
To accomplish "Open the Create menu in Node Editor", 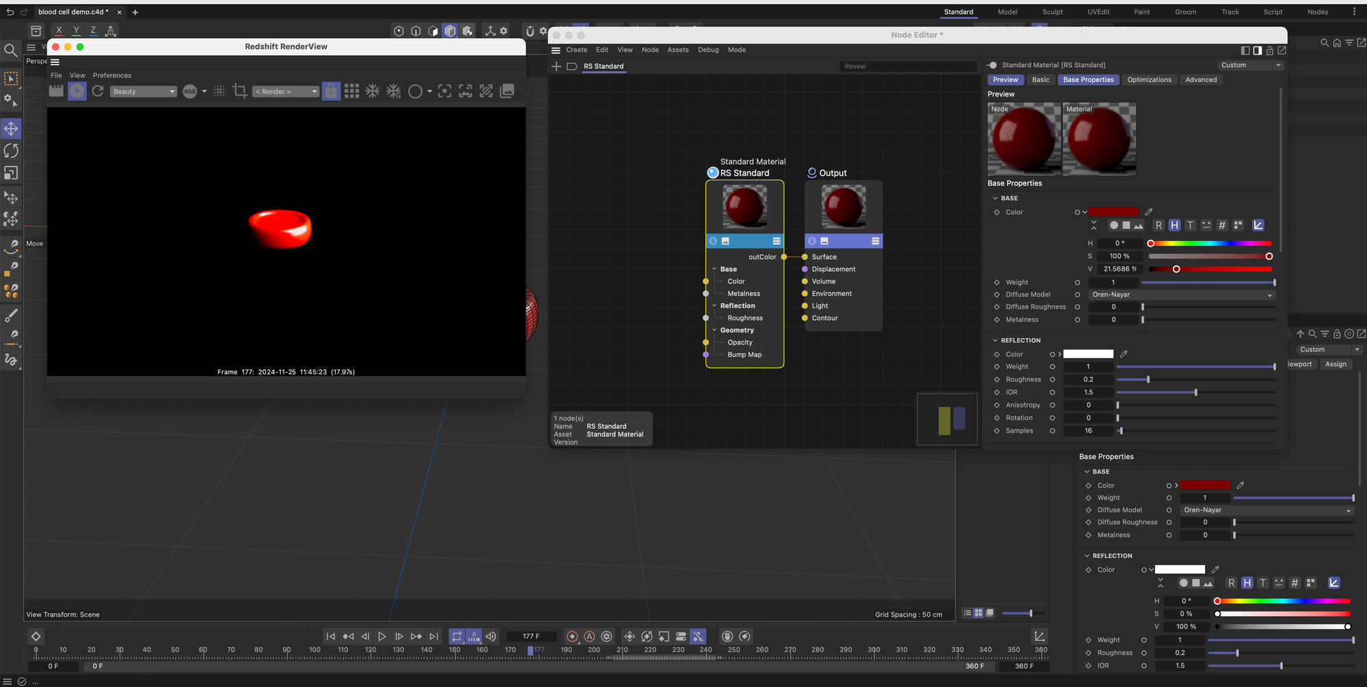I will click(576, 50).
